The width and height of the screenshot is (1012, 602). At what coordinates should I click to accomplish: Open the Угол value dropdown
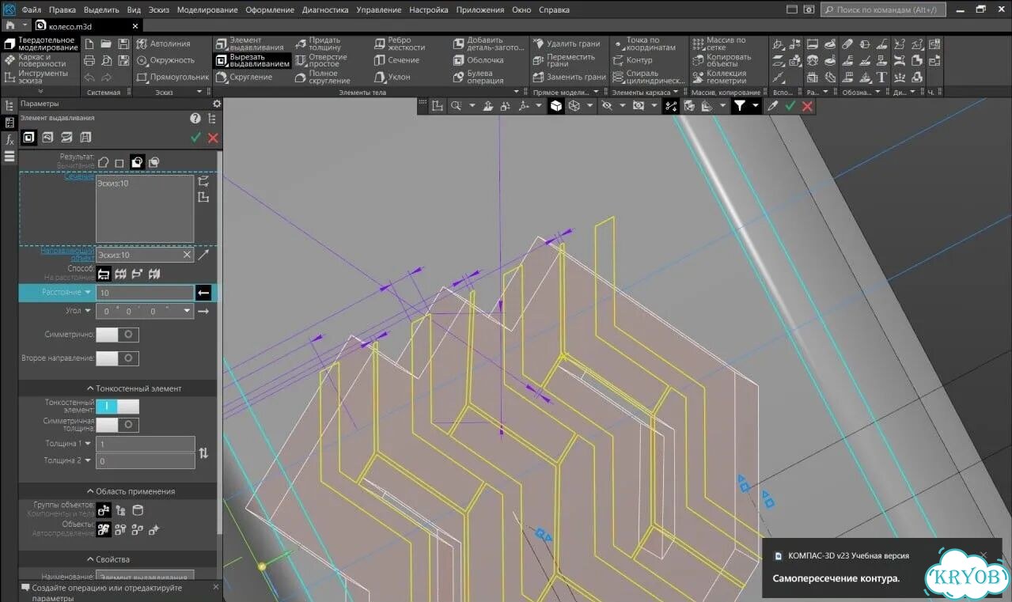pyautogui.click(x=188, y=312)
